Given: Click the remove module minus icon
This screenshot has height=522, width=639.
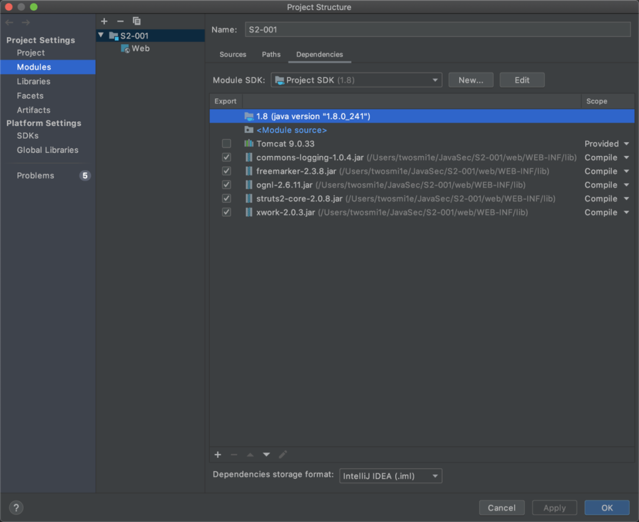Looking at the screenshot, I should pyautogui.click(x=120, y=21).
